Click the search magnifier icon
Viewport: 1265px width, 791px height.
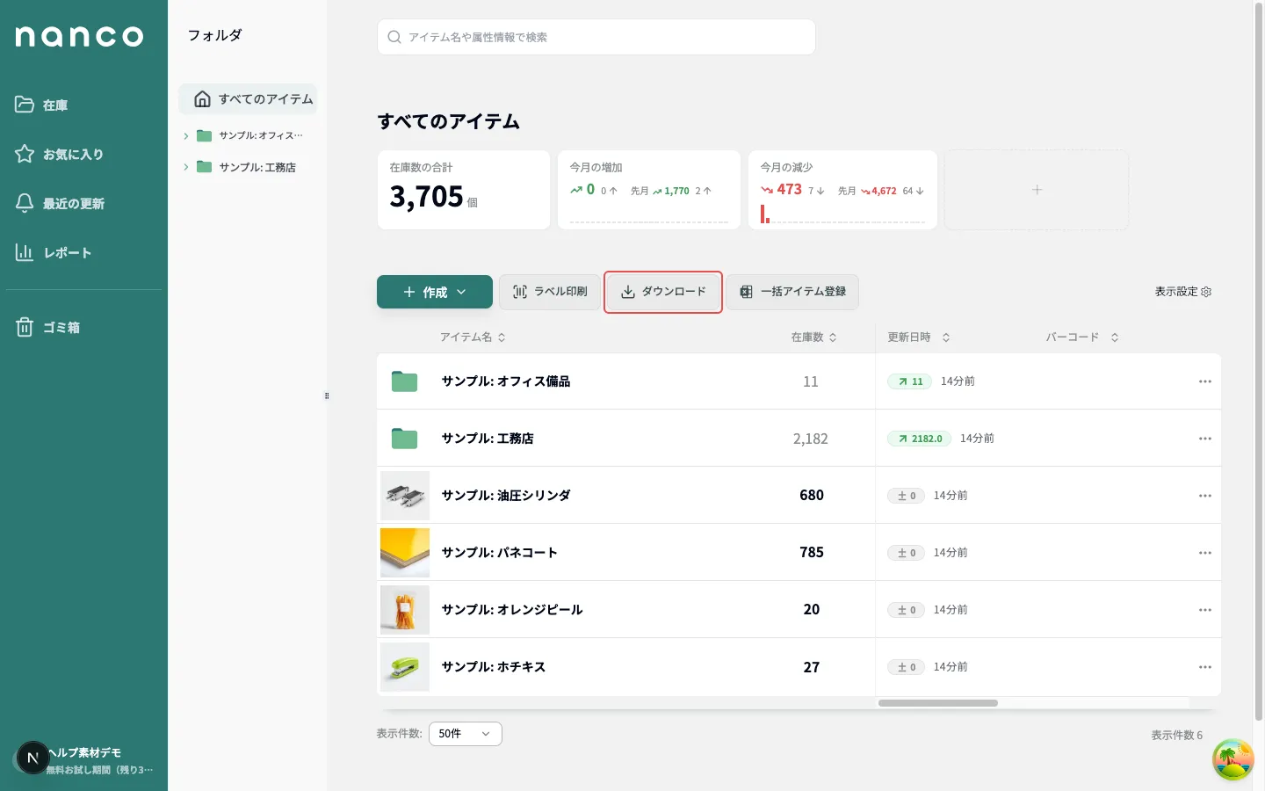click(x=394, y=37)
